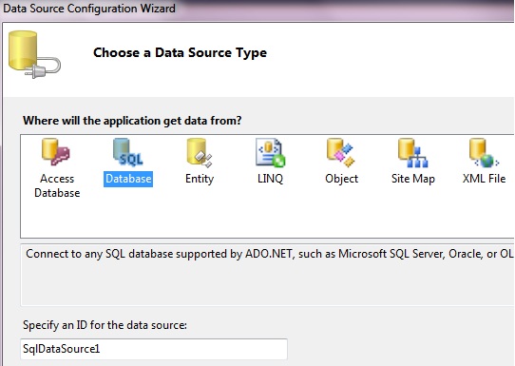The height and width of the screenshot is (366, 515).
Task: Click the Object text label
Action: (341, 179)
